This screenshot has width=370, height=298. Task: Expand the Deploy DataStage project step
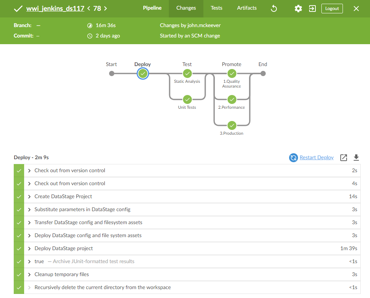63,248
